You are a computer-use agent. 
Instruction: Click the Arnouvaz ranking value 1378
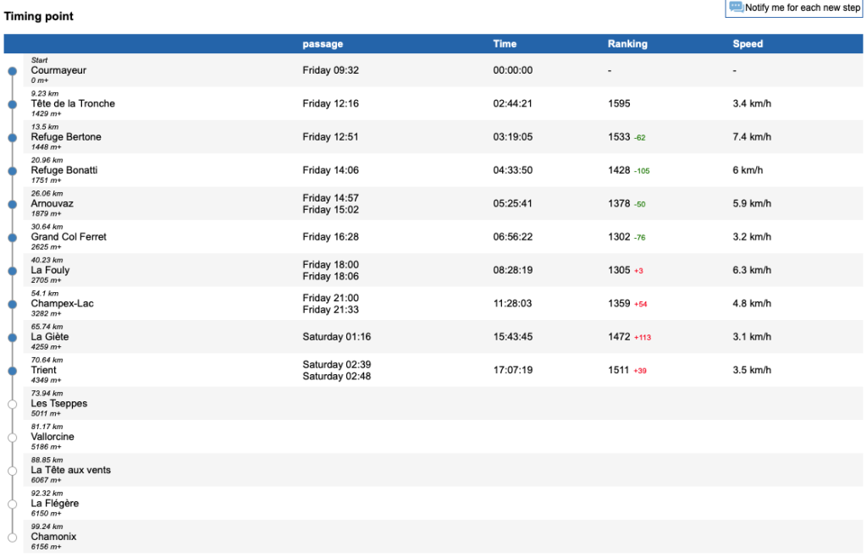pos(619,204)
